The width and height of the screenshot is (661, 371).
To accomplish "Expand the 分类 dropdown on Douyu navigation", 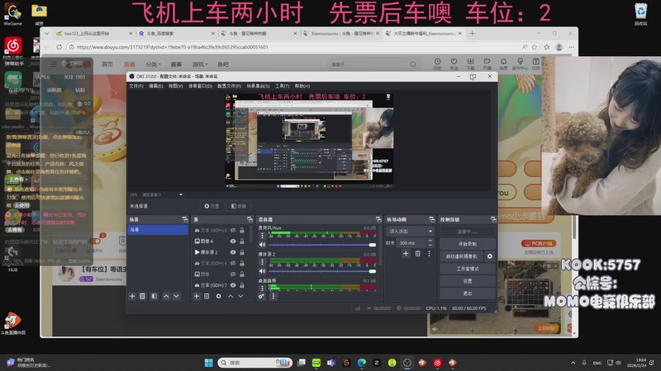I will tap(153, 64).
